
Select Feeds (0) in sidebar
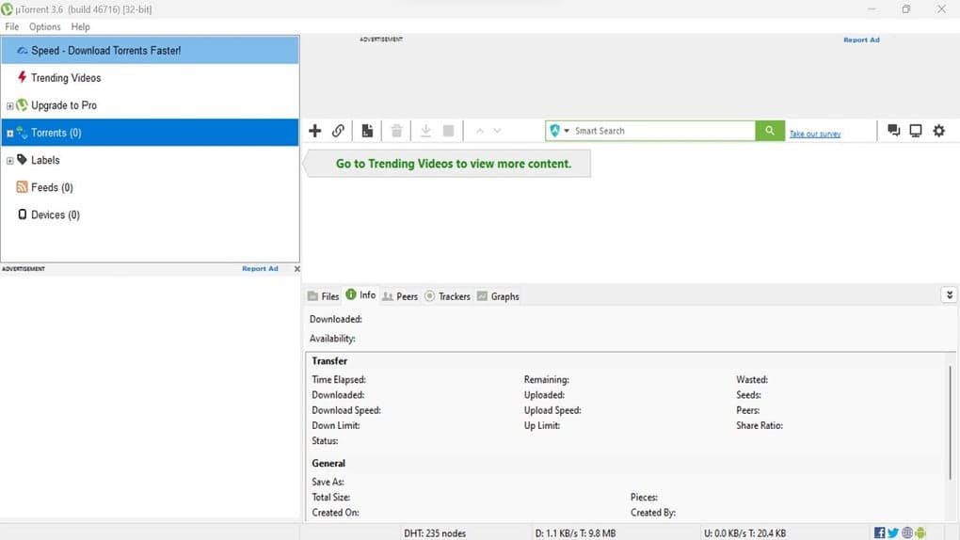[x=150, y=187]
